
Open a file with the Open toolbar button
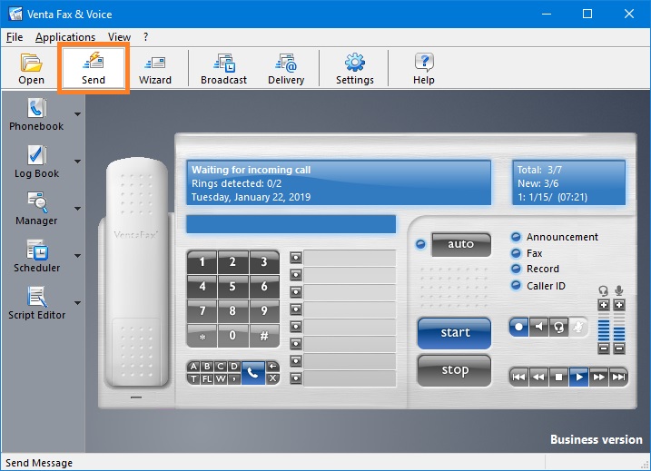pos(31,68)
